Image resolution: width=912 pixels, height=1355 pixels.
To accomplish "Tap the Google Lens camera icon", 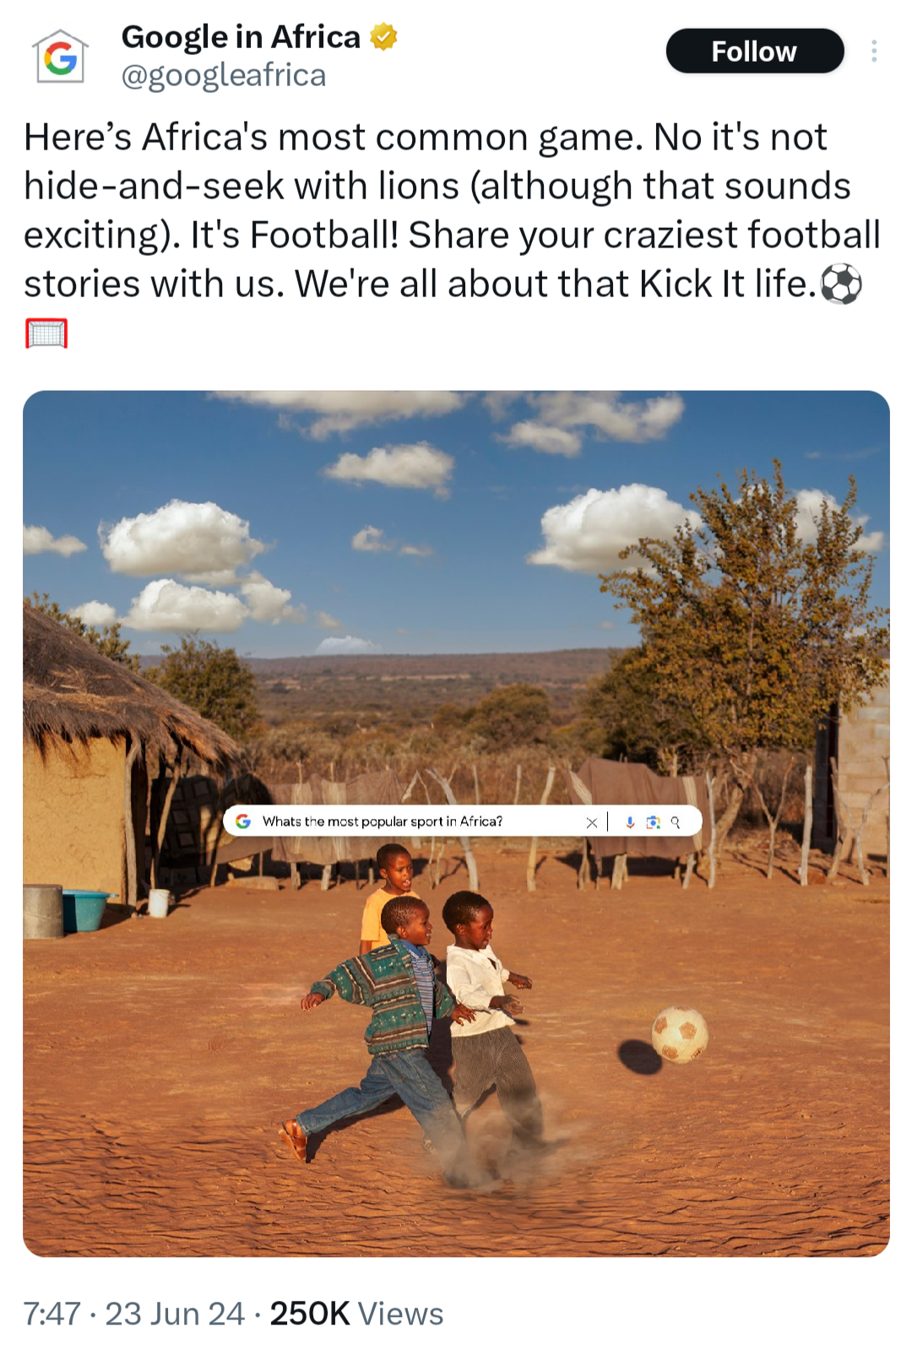I will click(x=653, y=822).
